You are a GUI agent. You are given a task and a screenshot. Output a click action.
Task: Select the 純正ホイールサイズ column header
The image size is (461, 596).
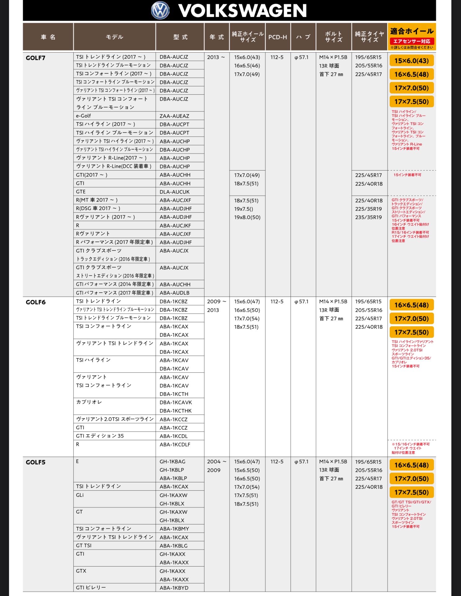point(247,37)
